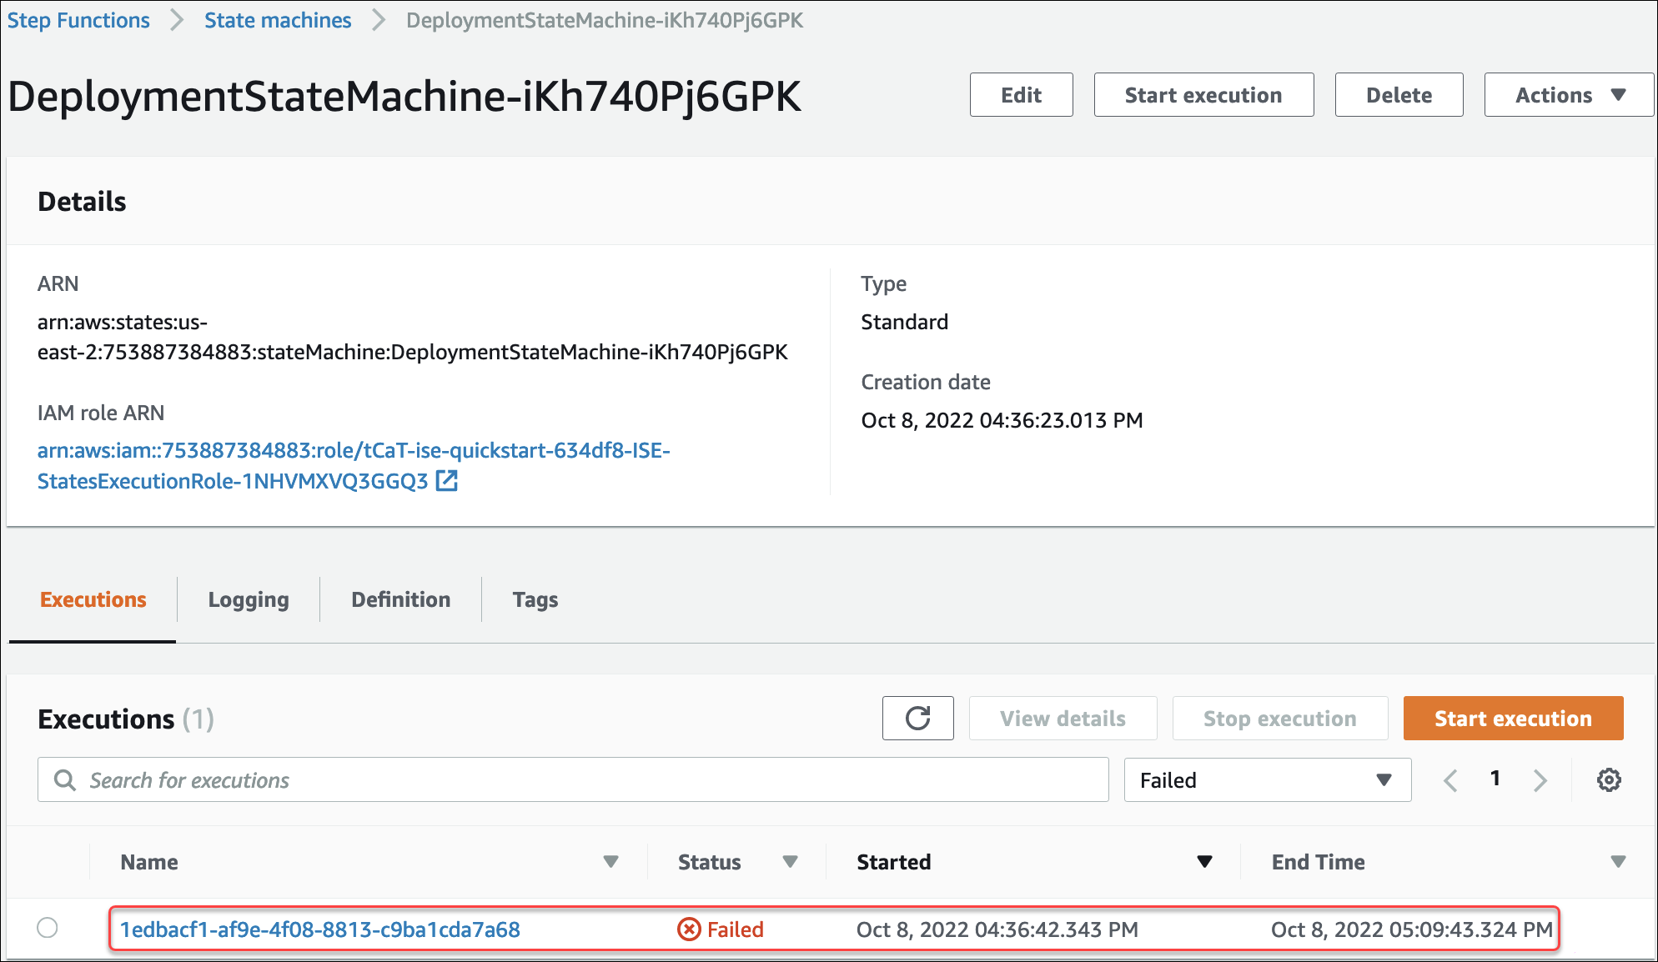
Task: Focus the Search for executions field
Action: coord(573,779)
